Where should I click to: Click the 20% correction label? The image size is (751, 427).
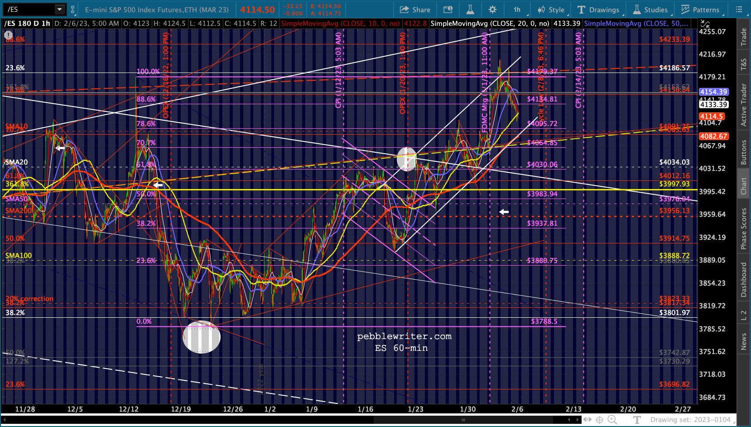pyautogui.click(x=29, y=299)
